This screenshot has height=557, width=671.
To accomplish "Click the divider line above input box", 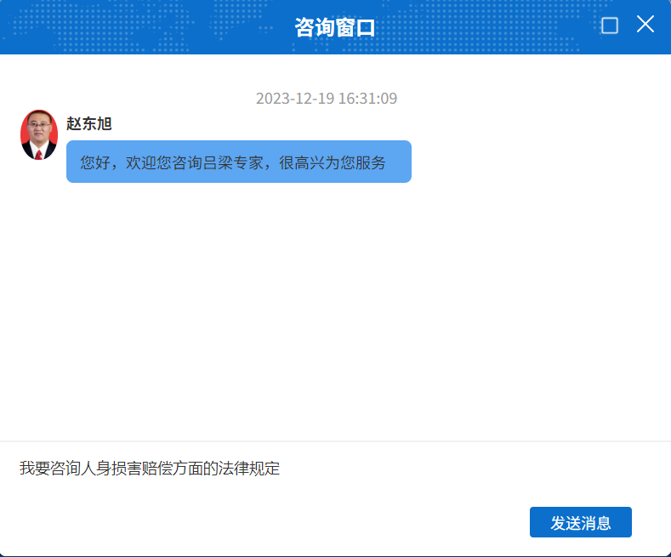I will click(x=335, y=441).
